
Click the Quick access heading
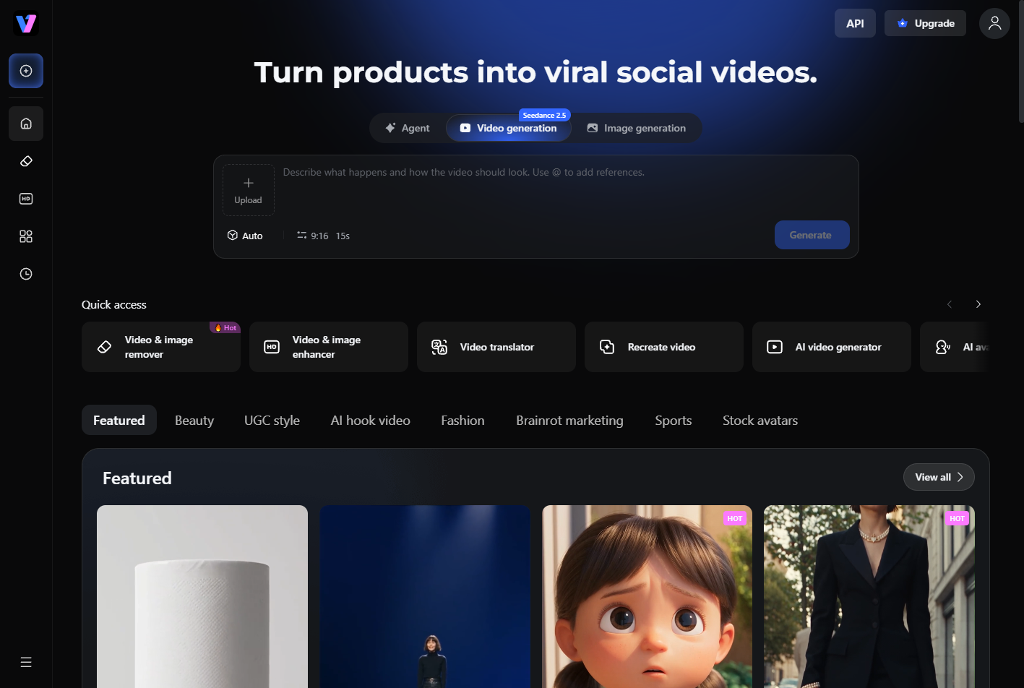[x=114, y=304]
